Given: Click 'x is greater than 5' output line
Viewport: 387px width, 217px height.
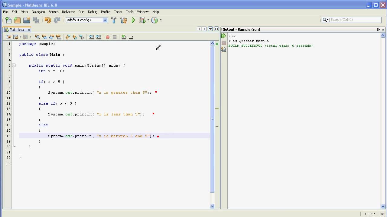Looking at the screenshot, I should tap(249, 41).
